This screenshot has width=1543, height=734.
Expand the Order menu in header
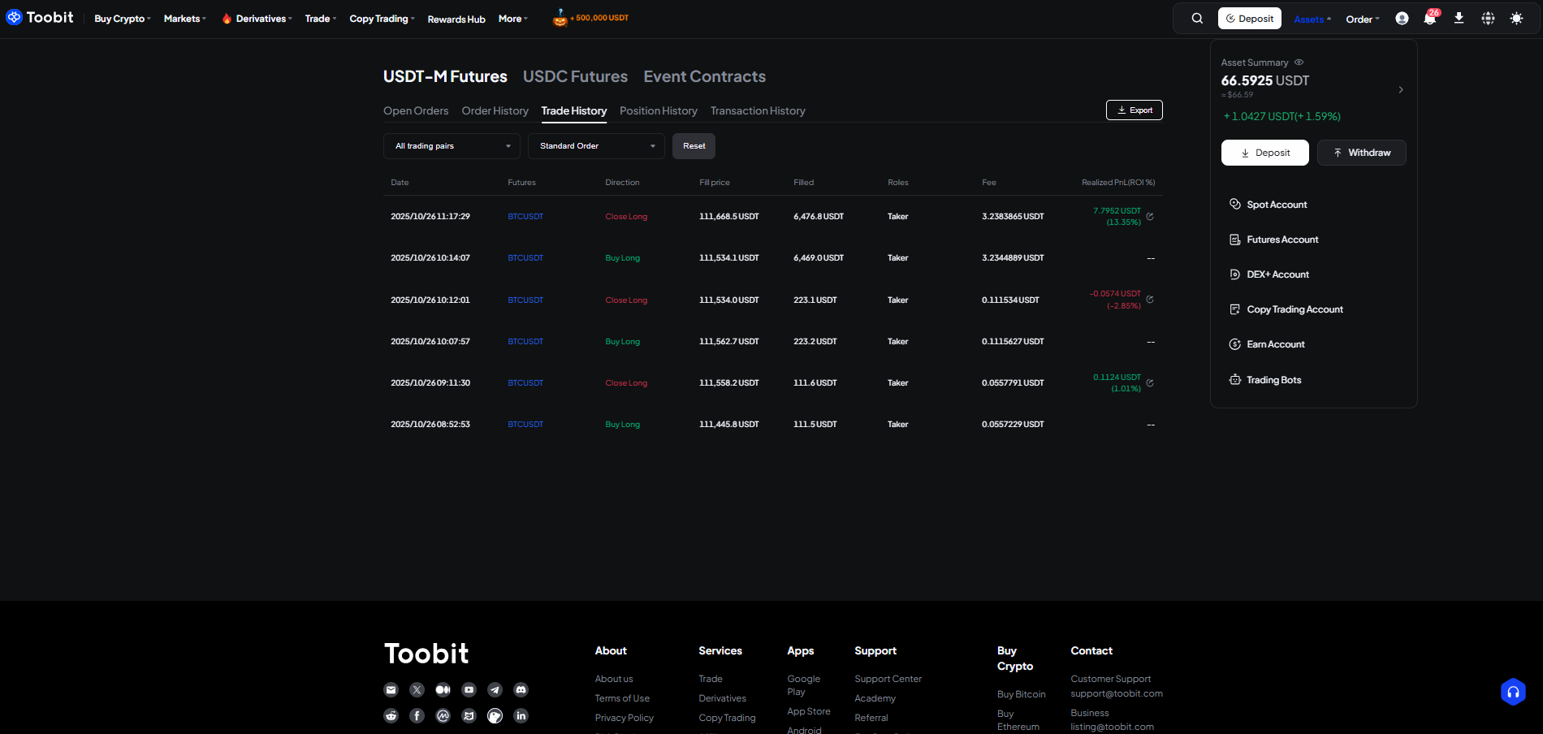coord(1362,19)
